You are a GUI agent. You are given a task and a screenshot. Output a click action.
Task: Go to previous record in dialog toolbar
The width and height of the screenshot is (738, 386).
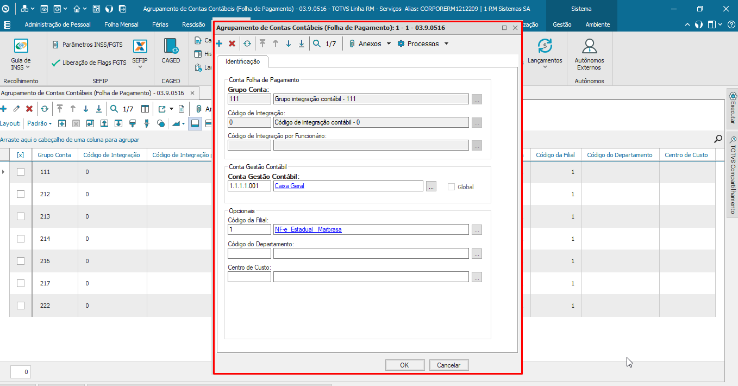point(276,43)
